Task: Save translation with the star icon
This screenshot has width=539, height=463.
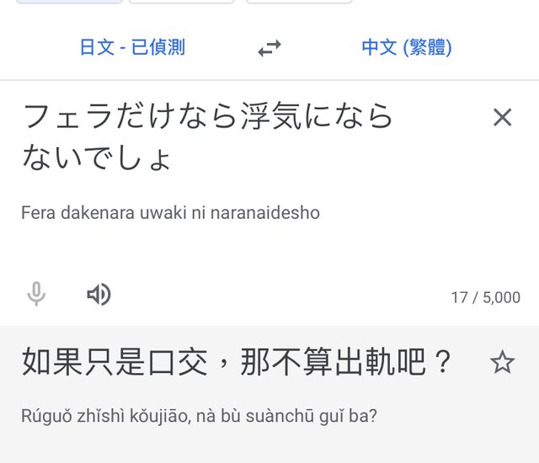Action: point(502,363)
